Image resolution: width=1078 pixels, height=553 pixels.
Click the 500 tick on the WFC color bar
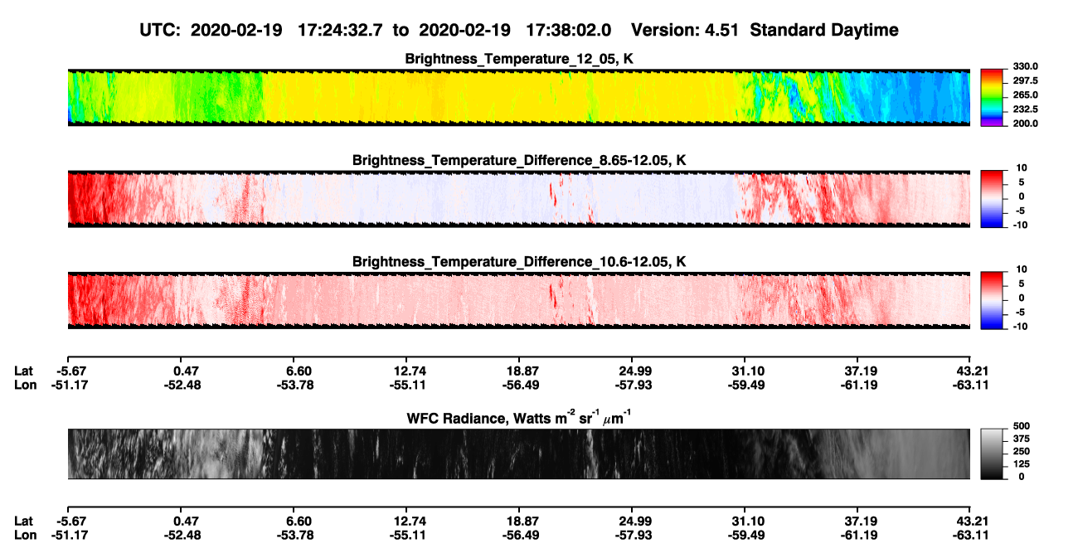(x=1022, y=427)
